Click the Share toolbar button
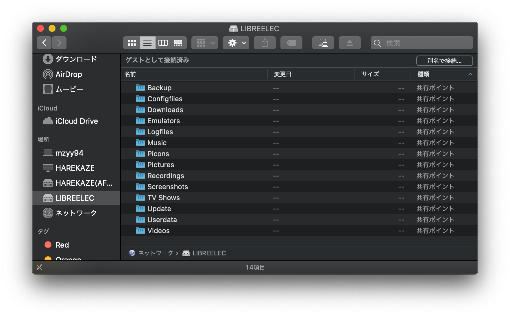 click(x=265, y=43)
